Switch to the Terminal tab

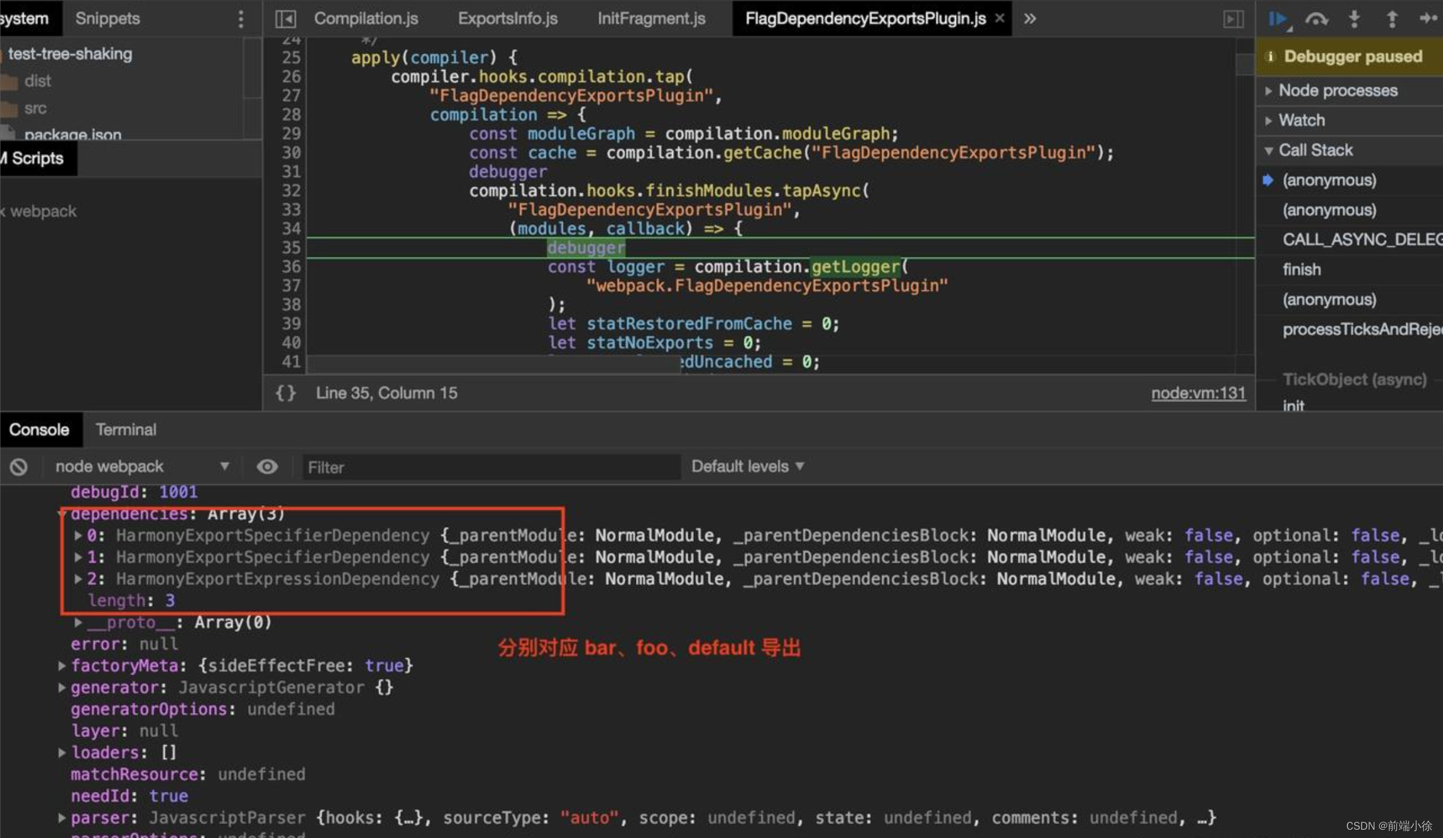click(x=126, y=430)
